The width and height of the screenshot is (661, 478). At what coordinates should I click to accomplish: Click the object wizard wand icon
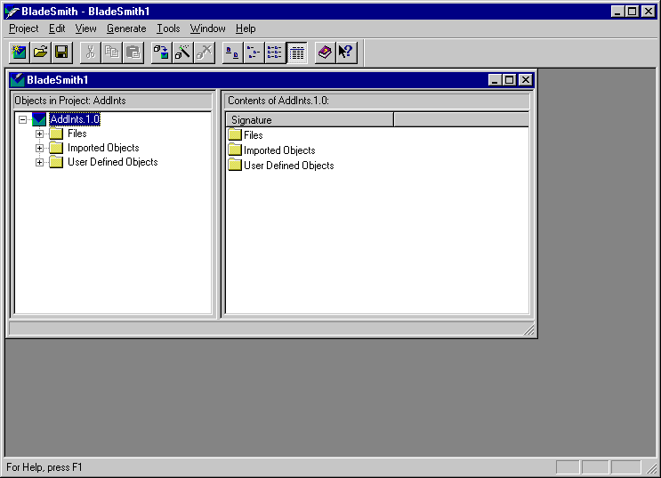click(183, 53)
